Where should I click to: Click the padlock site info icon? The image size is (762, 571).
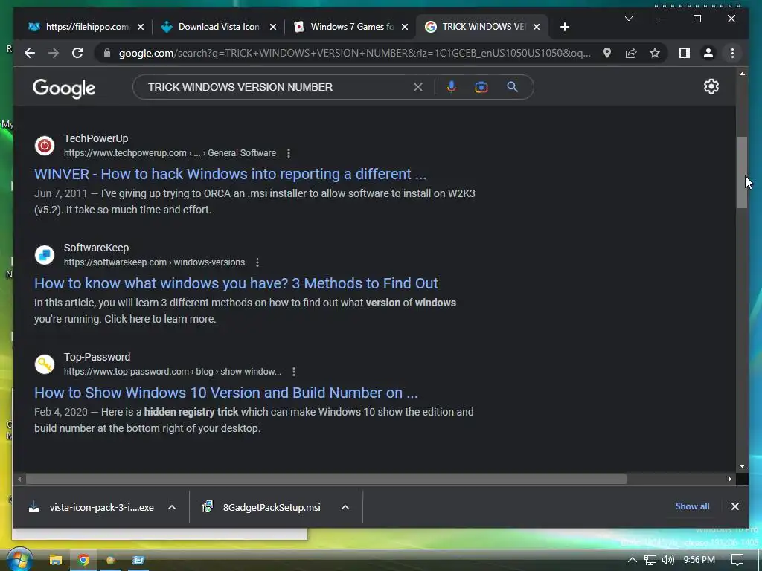point(107,53)
